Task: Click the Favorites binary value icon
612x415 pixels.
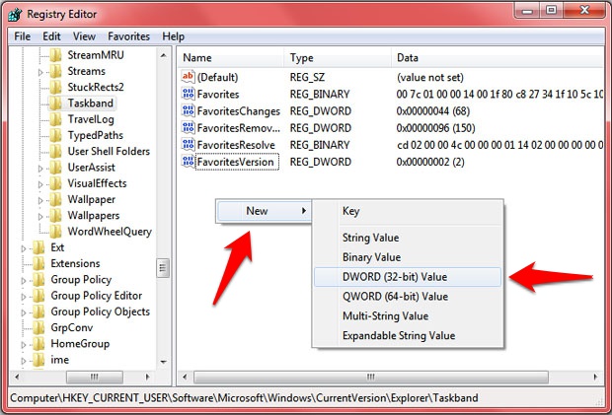Action: click(188, 94)
